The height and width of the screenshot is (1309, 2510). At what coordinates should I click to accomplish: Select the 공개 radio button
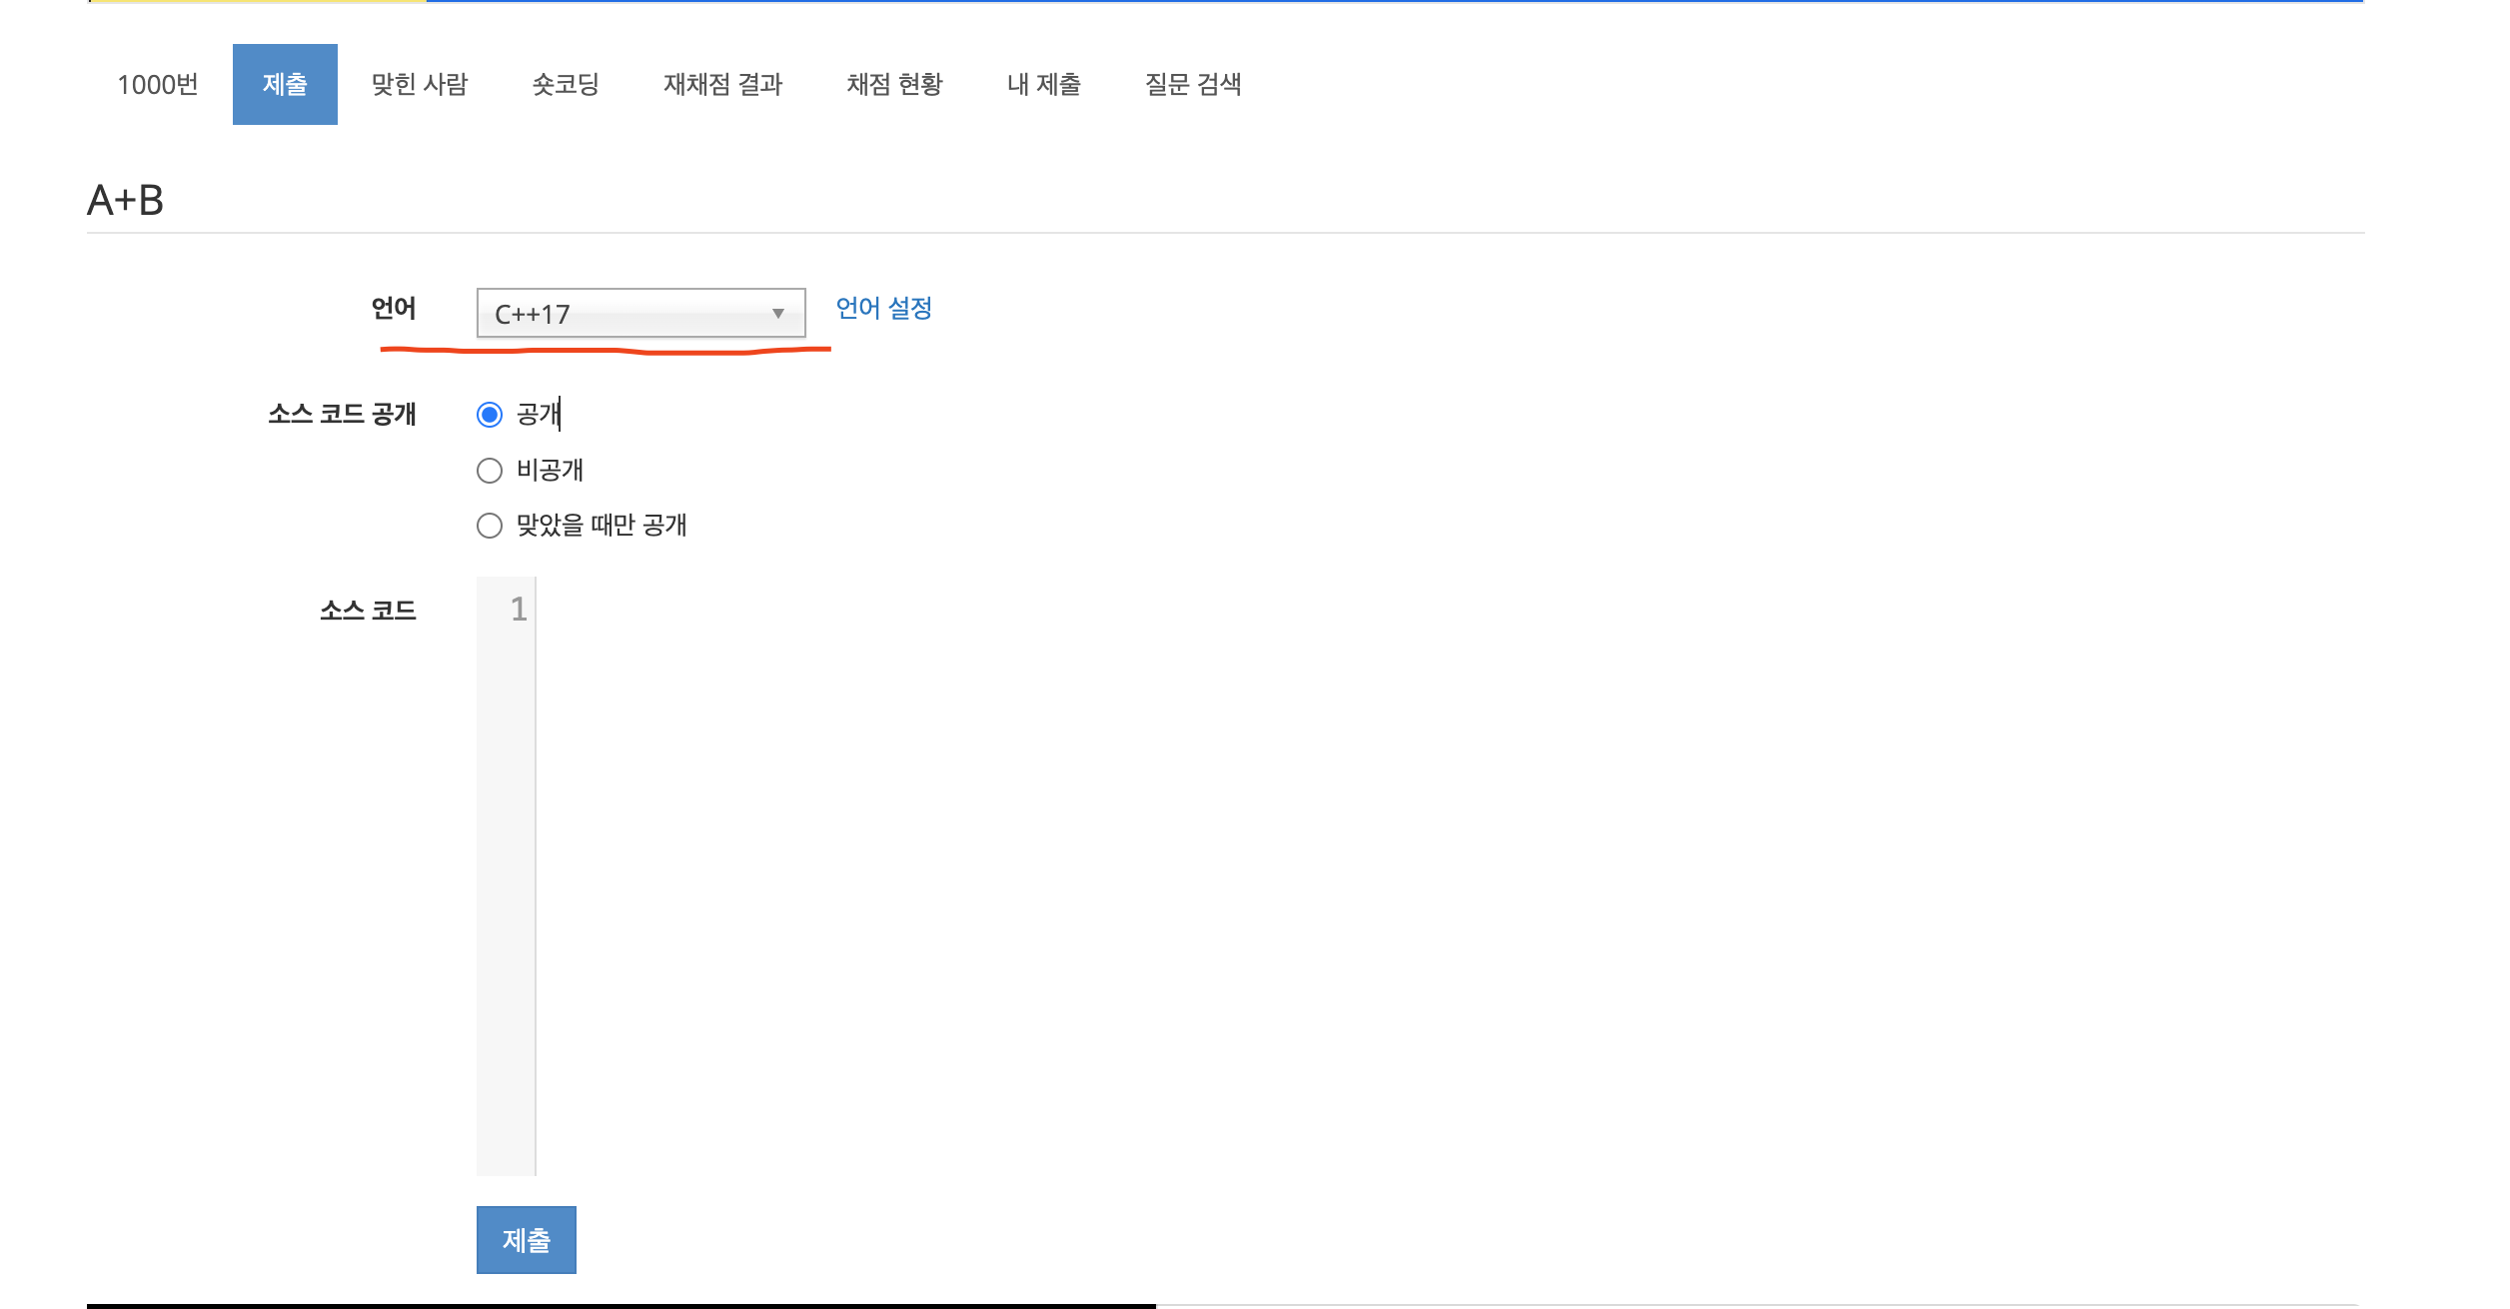point(490,415)
